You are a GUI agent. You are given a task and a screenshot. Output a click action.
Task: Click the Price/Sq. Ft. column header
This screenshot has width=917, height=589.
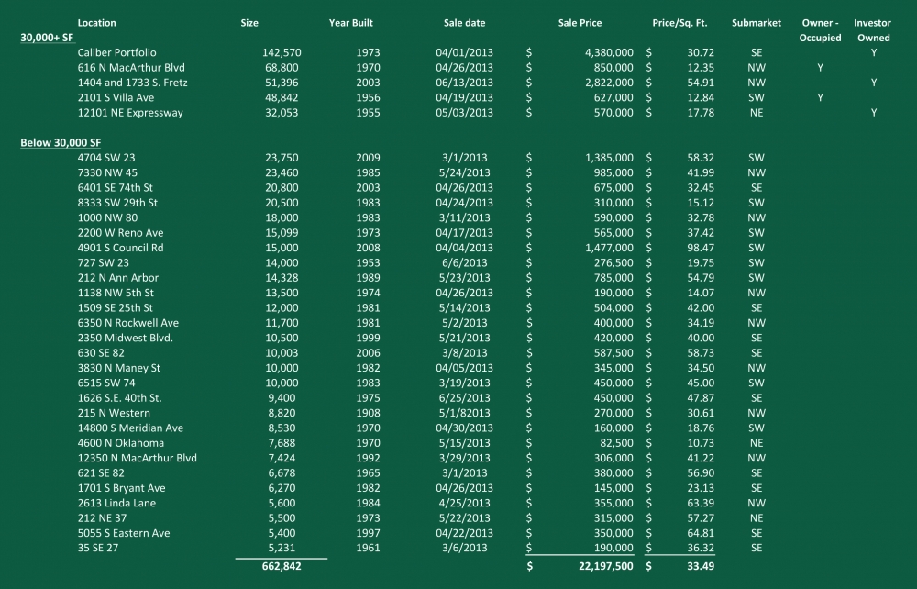click(679, 23)
